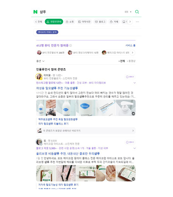Select the 전체 sort filter
The height and width of the screenshot is (197, 173).
[122, 61]
